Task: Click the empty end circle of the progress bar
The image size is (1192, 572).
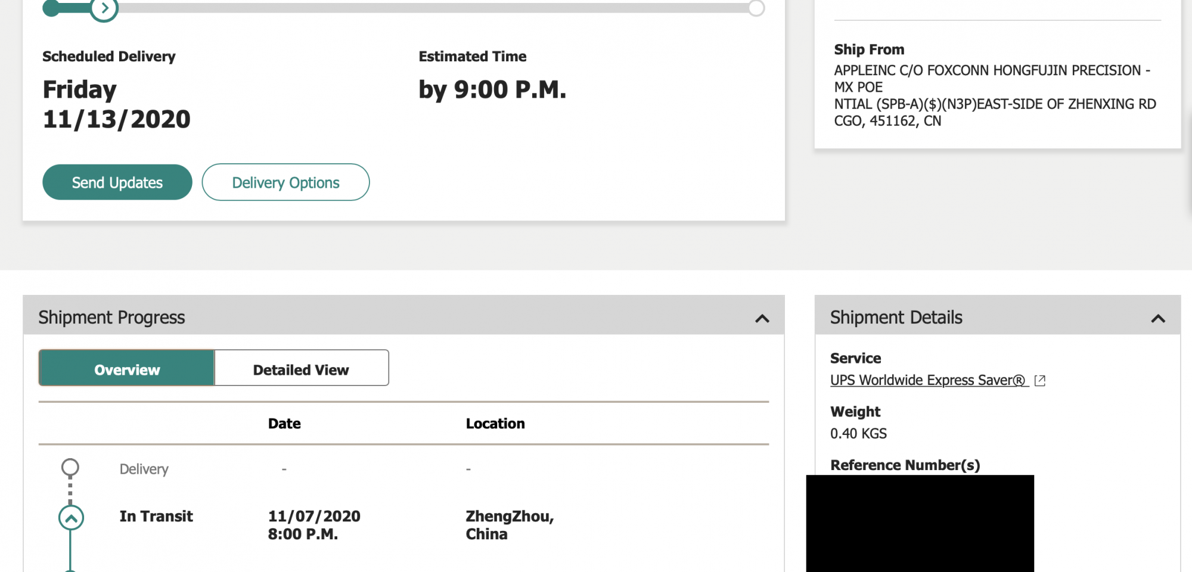Action: pos(756,8)
